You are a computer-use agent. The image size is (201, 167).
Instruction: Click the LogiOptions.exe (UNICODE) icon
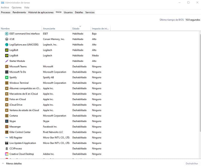[7, 45]
